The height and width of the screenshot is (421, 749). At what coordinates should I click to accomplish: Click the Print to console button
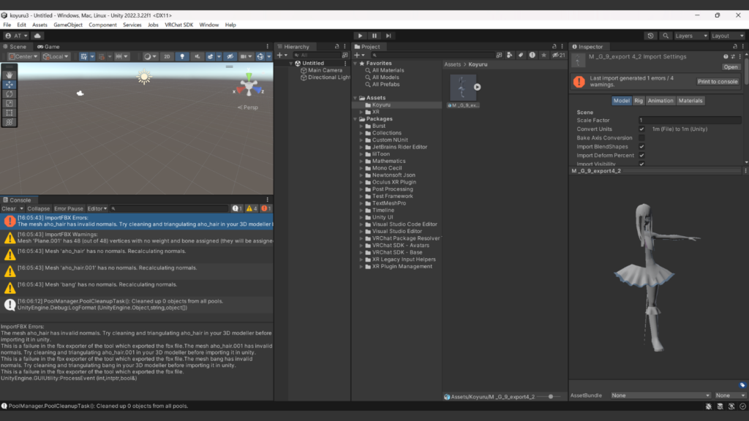(x=718, y=82)
